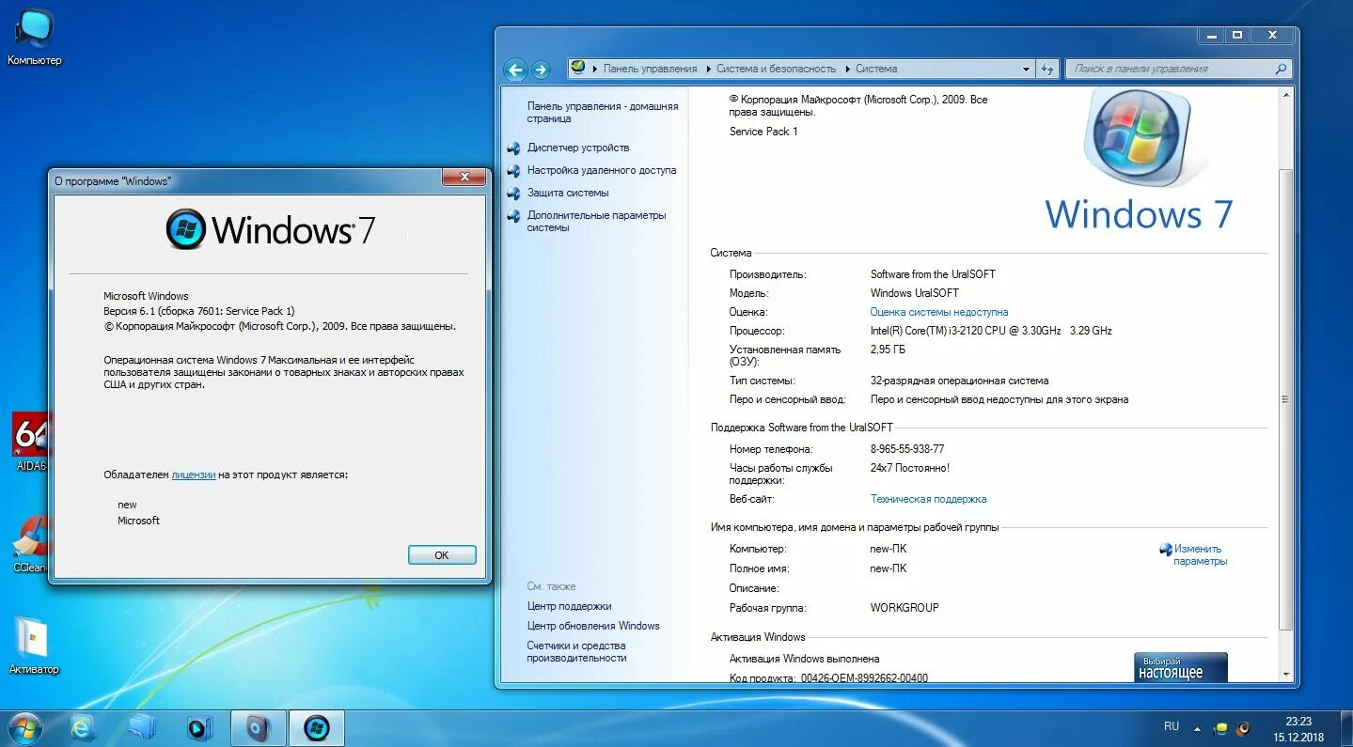Select the Система и безопасность breadcrumb
The height and width of the screenshot is (747, 1353).
click(776, 69)
